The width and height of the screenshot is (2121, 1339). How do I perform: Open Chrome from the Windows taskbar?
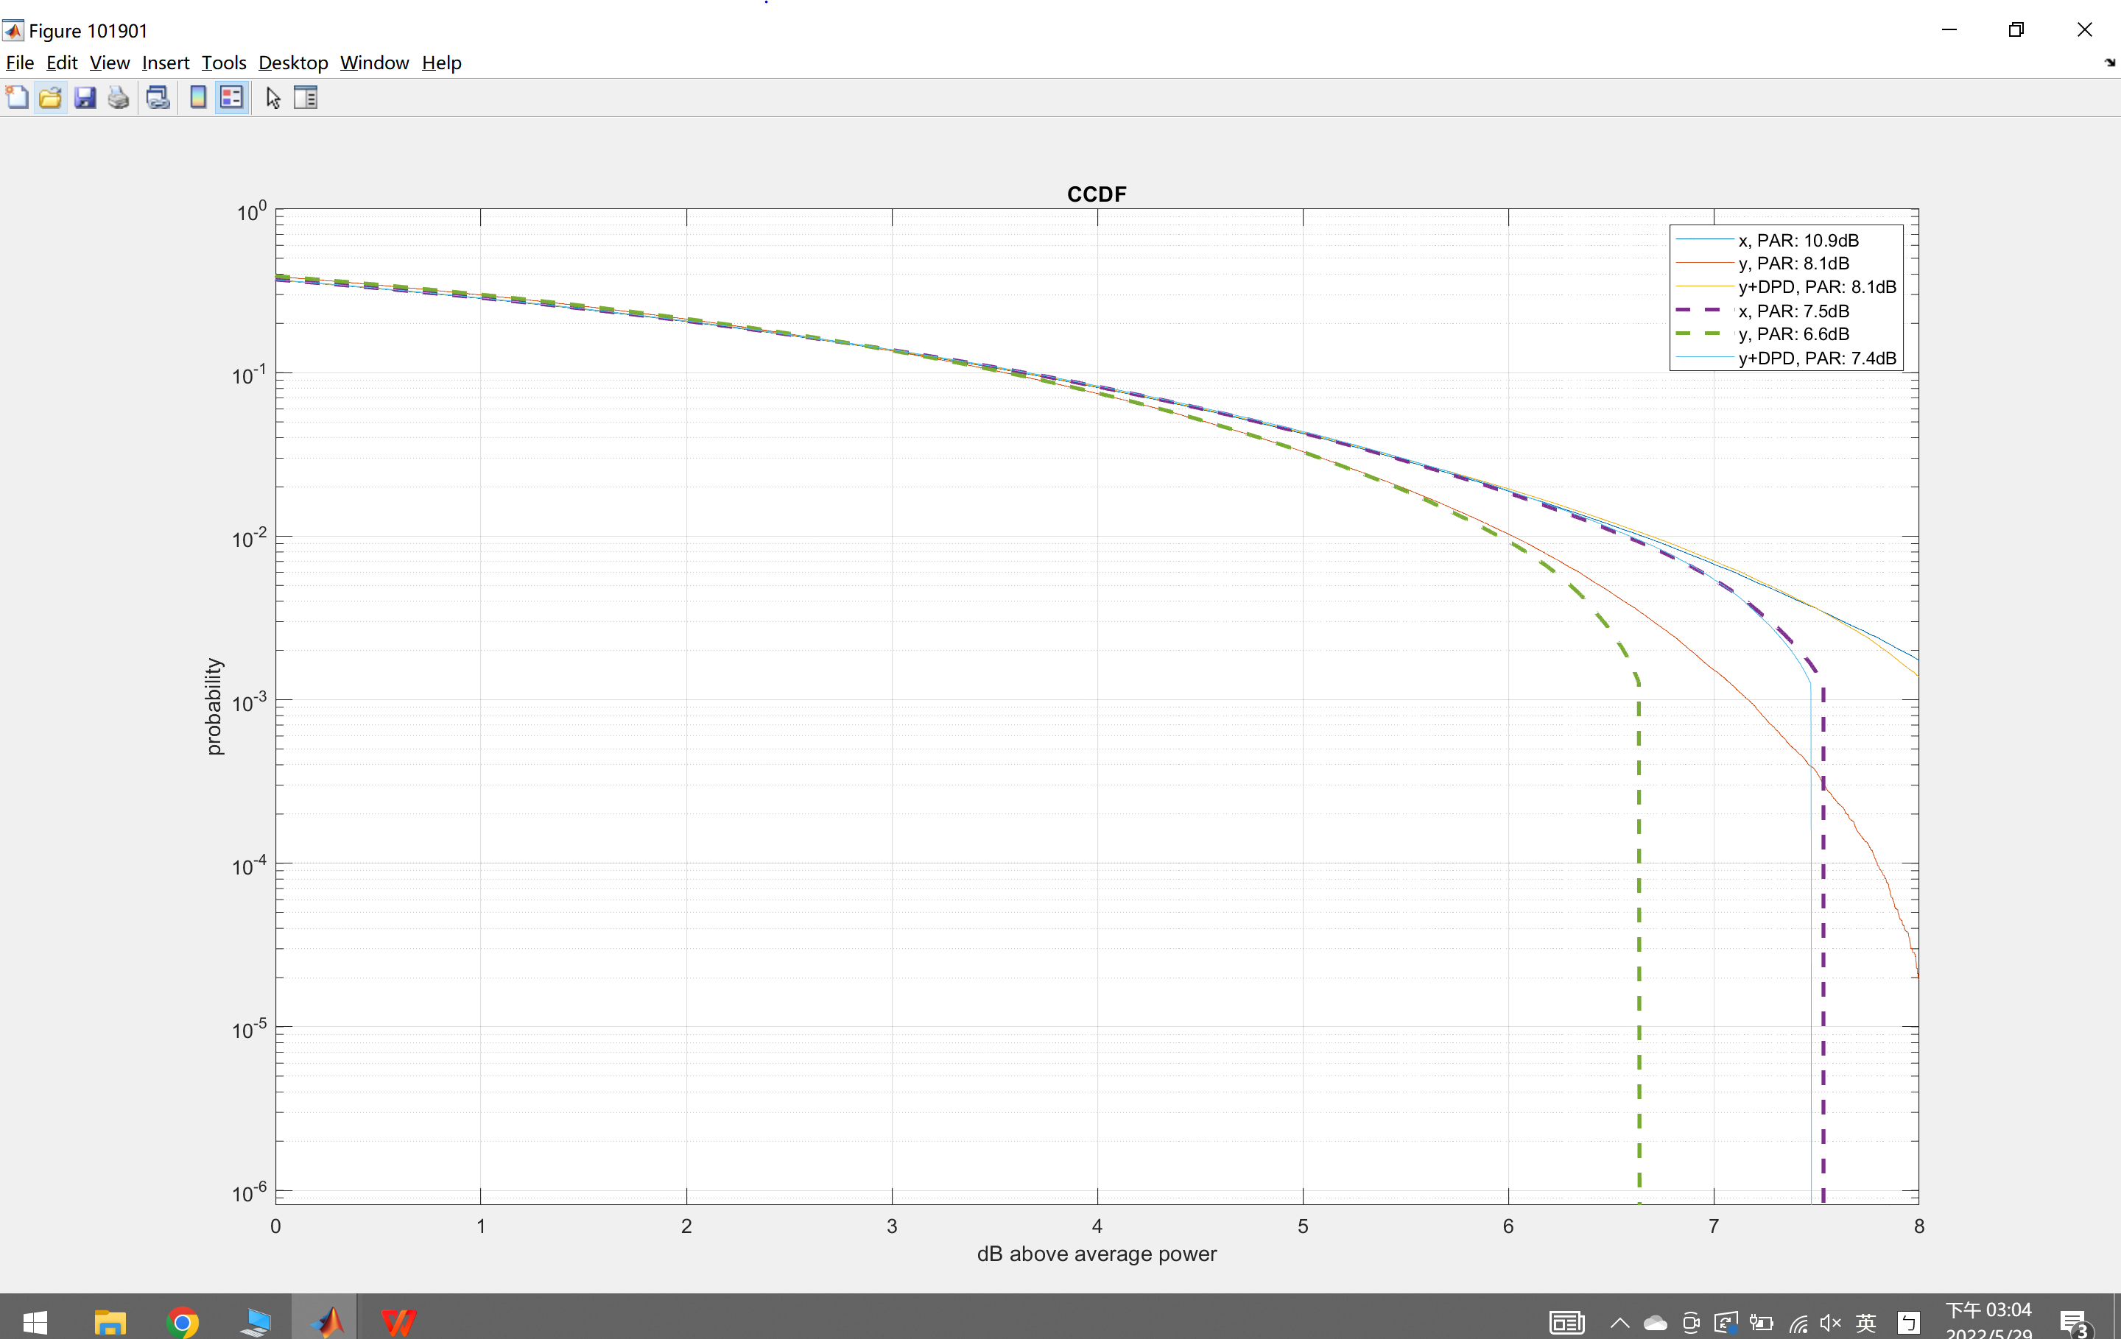point(183,1321)
